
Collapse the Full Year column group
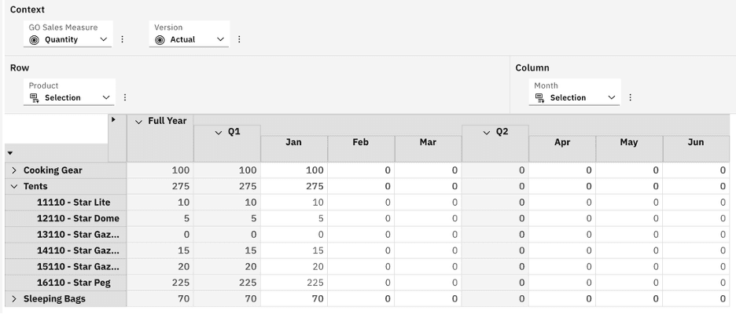(x=139, y=122)
